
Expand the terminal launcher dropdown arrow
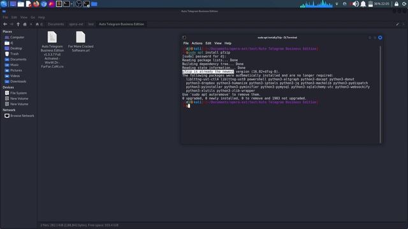[72, 4]
